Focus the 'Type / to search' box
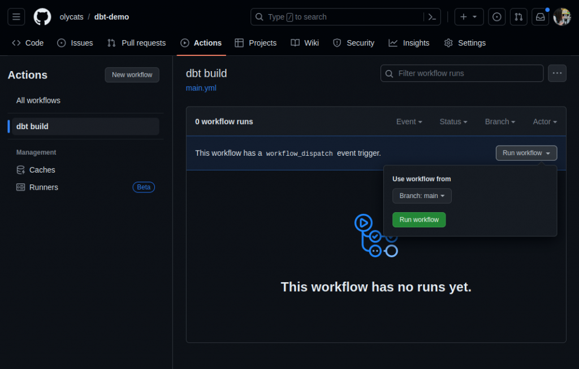The width and height of the screenshot is (579, 369). [345, 17]
